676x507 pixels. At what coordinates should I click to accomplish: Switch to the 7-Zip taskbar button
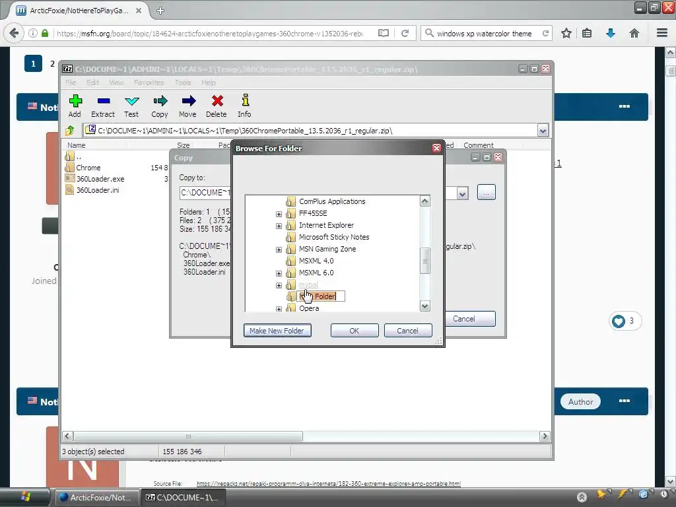pyautogui.click(x=182, y=497)
